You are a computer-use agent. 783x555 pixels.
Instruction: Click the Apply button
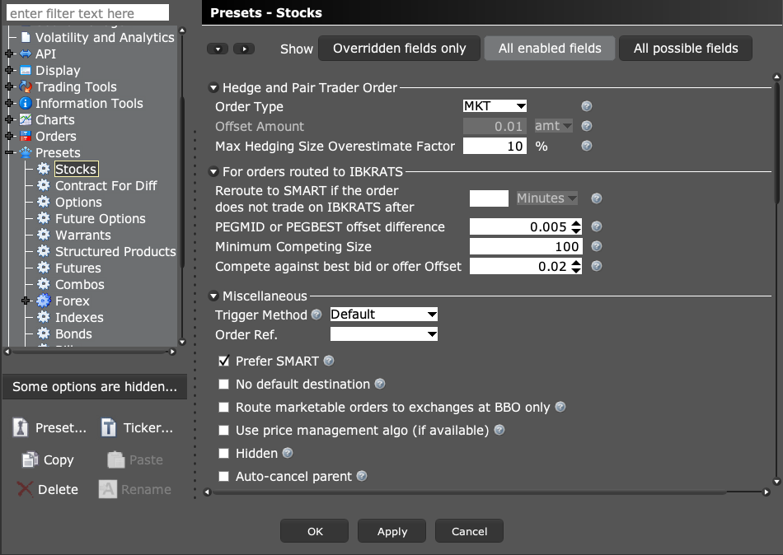click(392, 531)
